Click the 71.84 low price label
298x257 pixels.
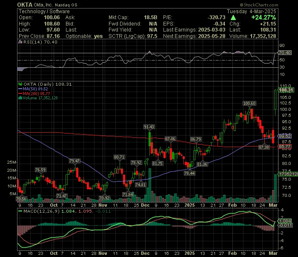pyautogui.click(x=128, y=194)
